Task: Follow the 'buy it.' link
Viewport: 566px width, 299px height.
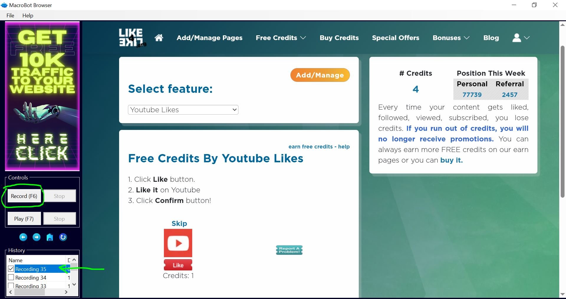Action: coord(452,160)
